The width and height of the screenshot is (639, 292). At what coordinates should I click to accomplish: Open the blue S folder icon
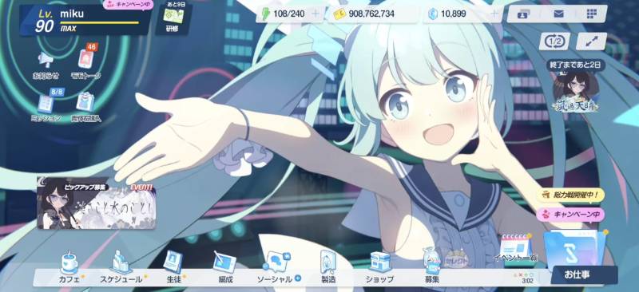575,249
